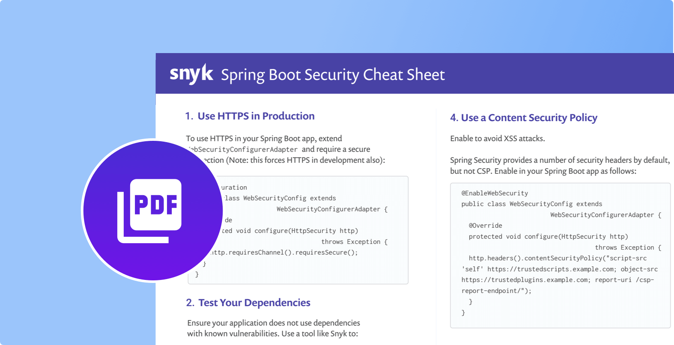Click code line 'http.headers().contentSecurityPolicy("script-src'
Viewport: 674px width, 345px height.
558,258
